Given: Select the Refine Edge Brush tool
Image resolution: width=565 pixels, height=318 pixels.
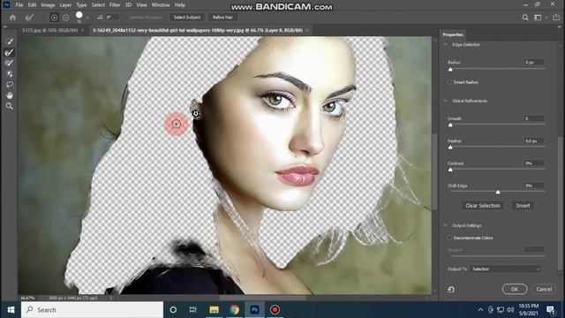Looking at the screenshot, I should point(10,52).
